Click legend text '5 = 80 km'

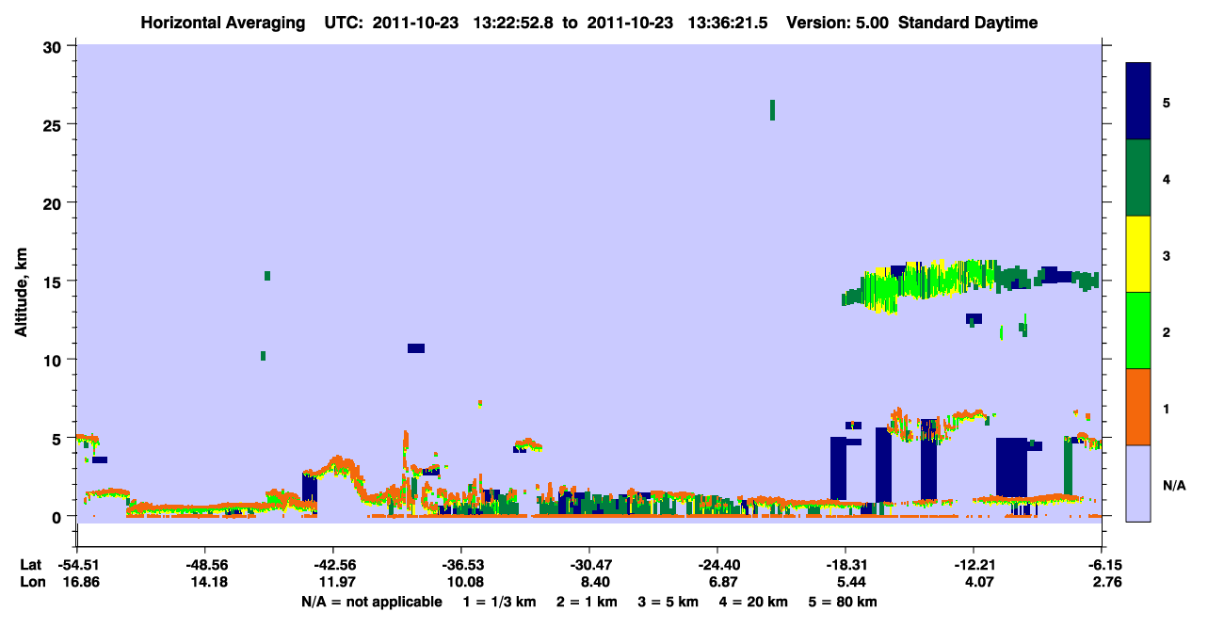[844, 602]
